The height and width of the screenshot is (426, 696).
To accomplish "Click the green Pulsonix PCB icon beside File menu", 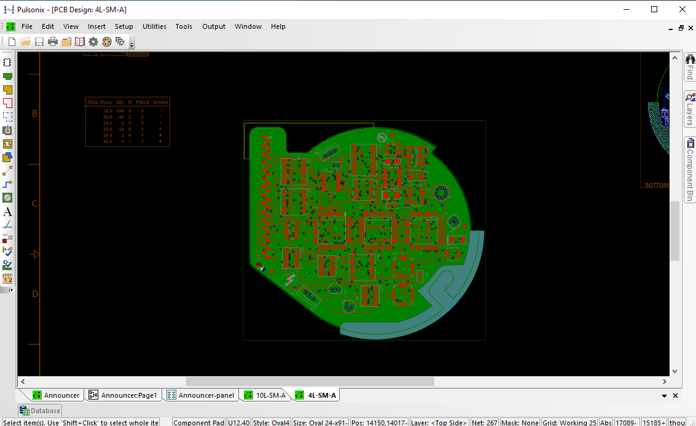I will (x=10, y=26).
